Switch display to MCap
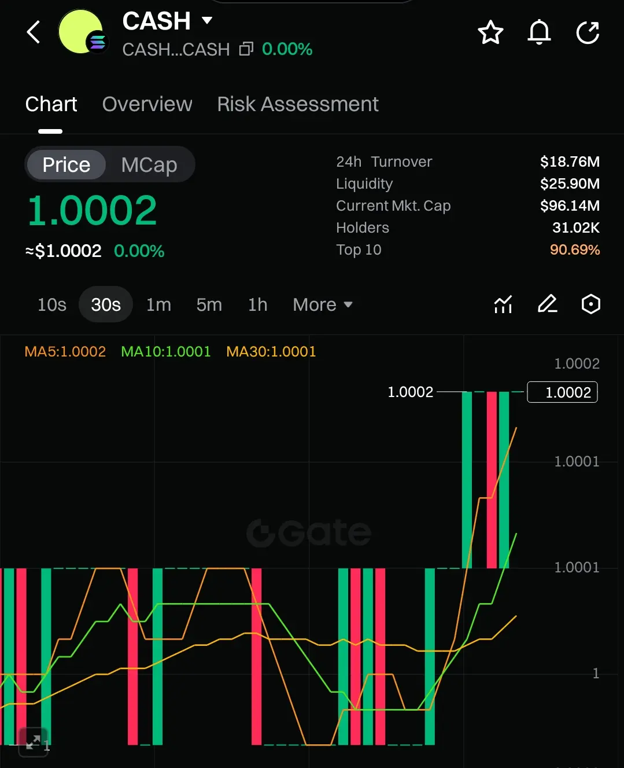The height and width of the screenshot is (768, 624). click(149, 165)
